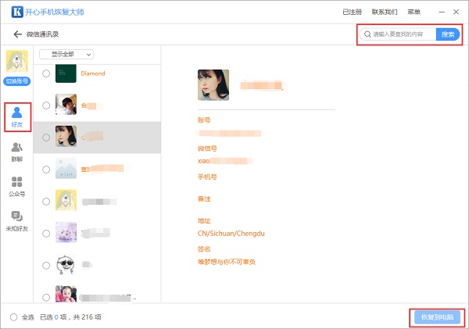This screenshot has height=329, width=469.
Task: Open the 好友 friends section
Action: pos(17,117)
